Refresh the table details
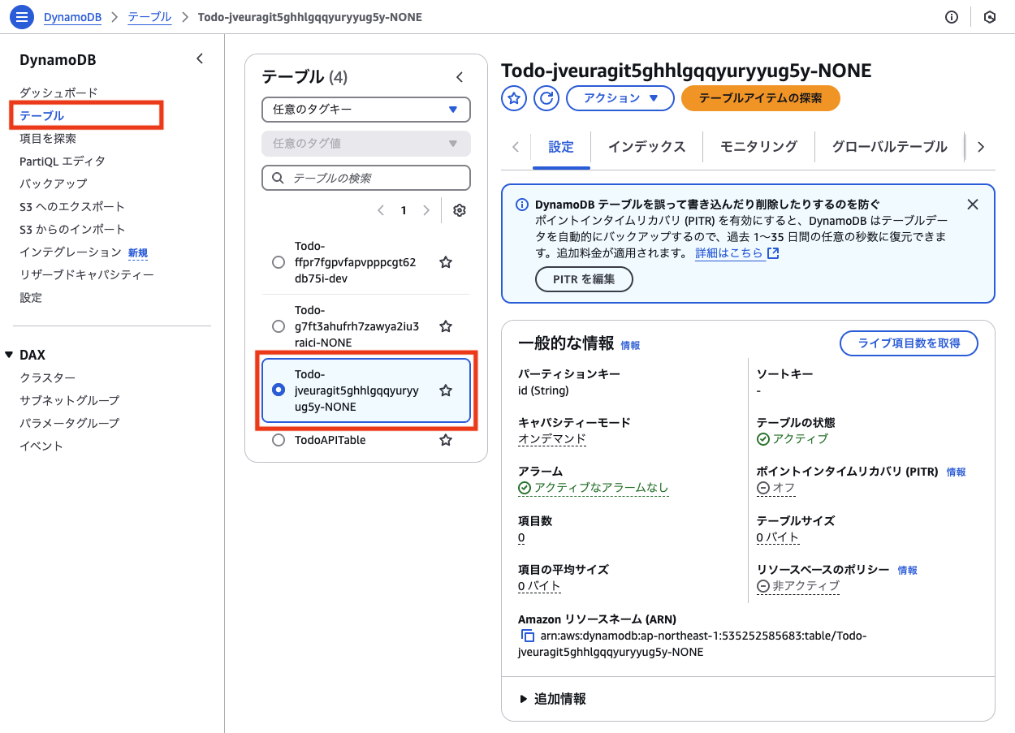Image resolution: width=1015 pixels, height=733 pixels. [x=547, y=98]
